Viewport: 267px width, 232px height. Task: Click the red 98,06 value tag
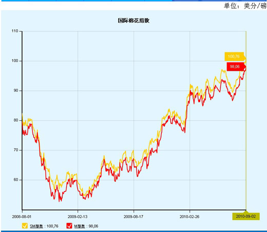click(x=235, y=67)
